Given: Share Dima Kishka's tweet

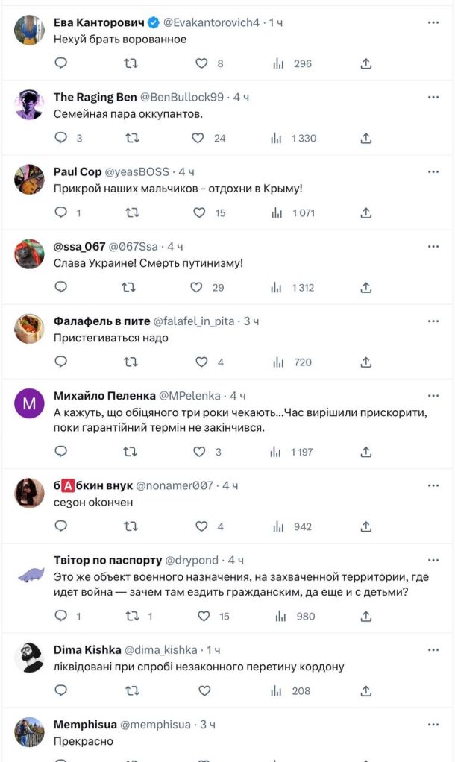Looking at the screenshot, I should [366, 691].
